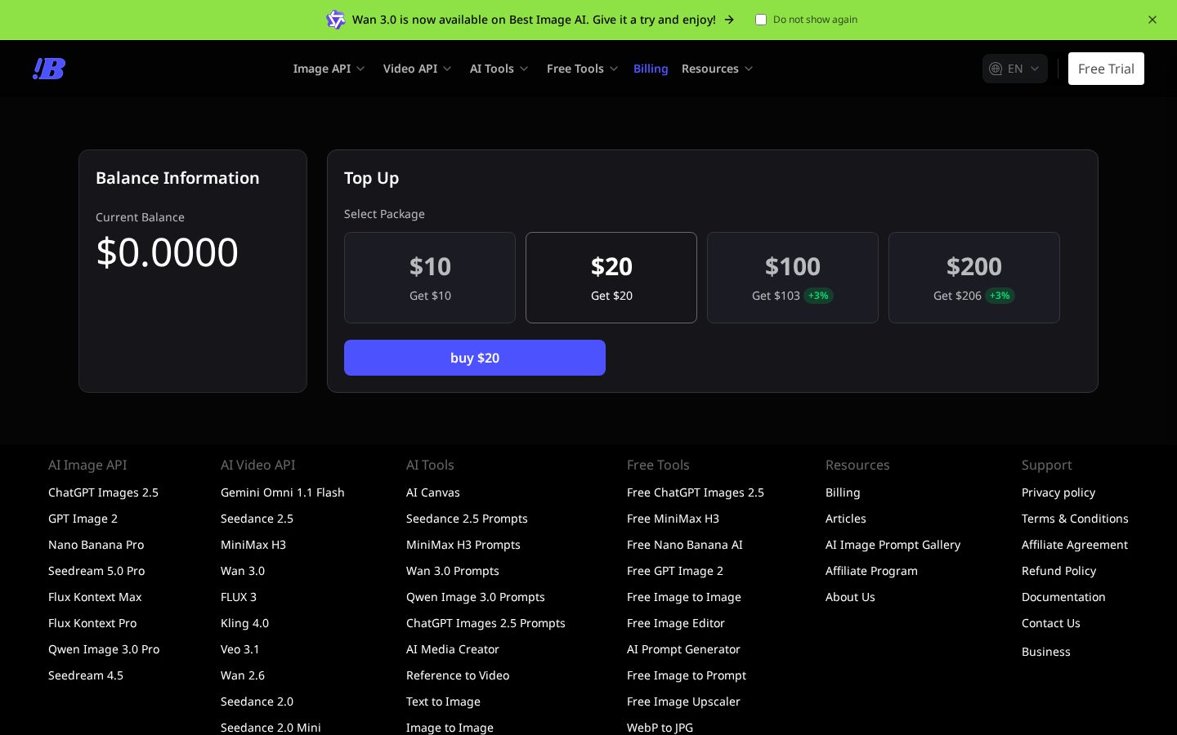The image size is (1177, 735).
Task: Select the $200 top-up package
Action: [974, 278]
